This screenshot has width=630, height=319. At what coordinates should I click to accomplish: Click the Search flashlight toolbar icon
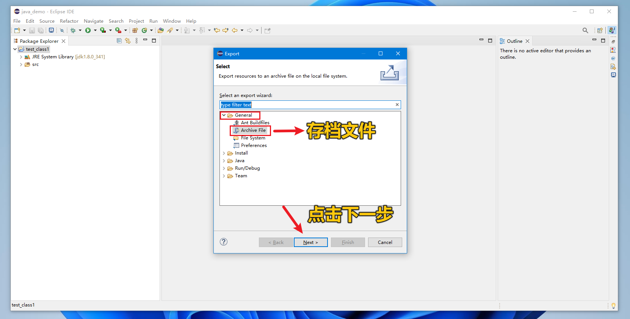(170, 30)
